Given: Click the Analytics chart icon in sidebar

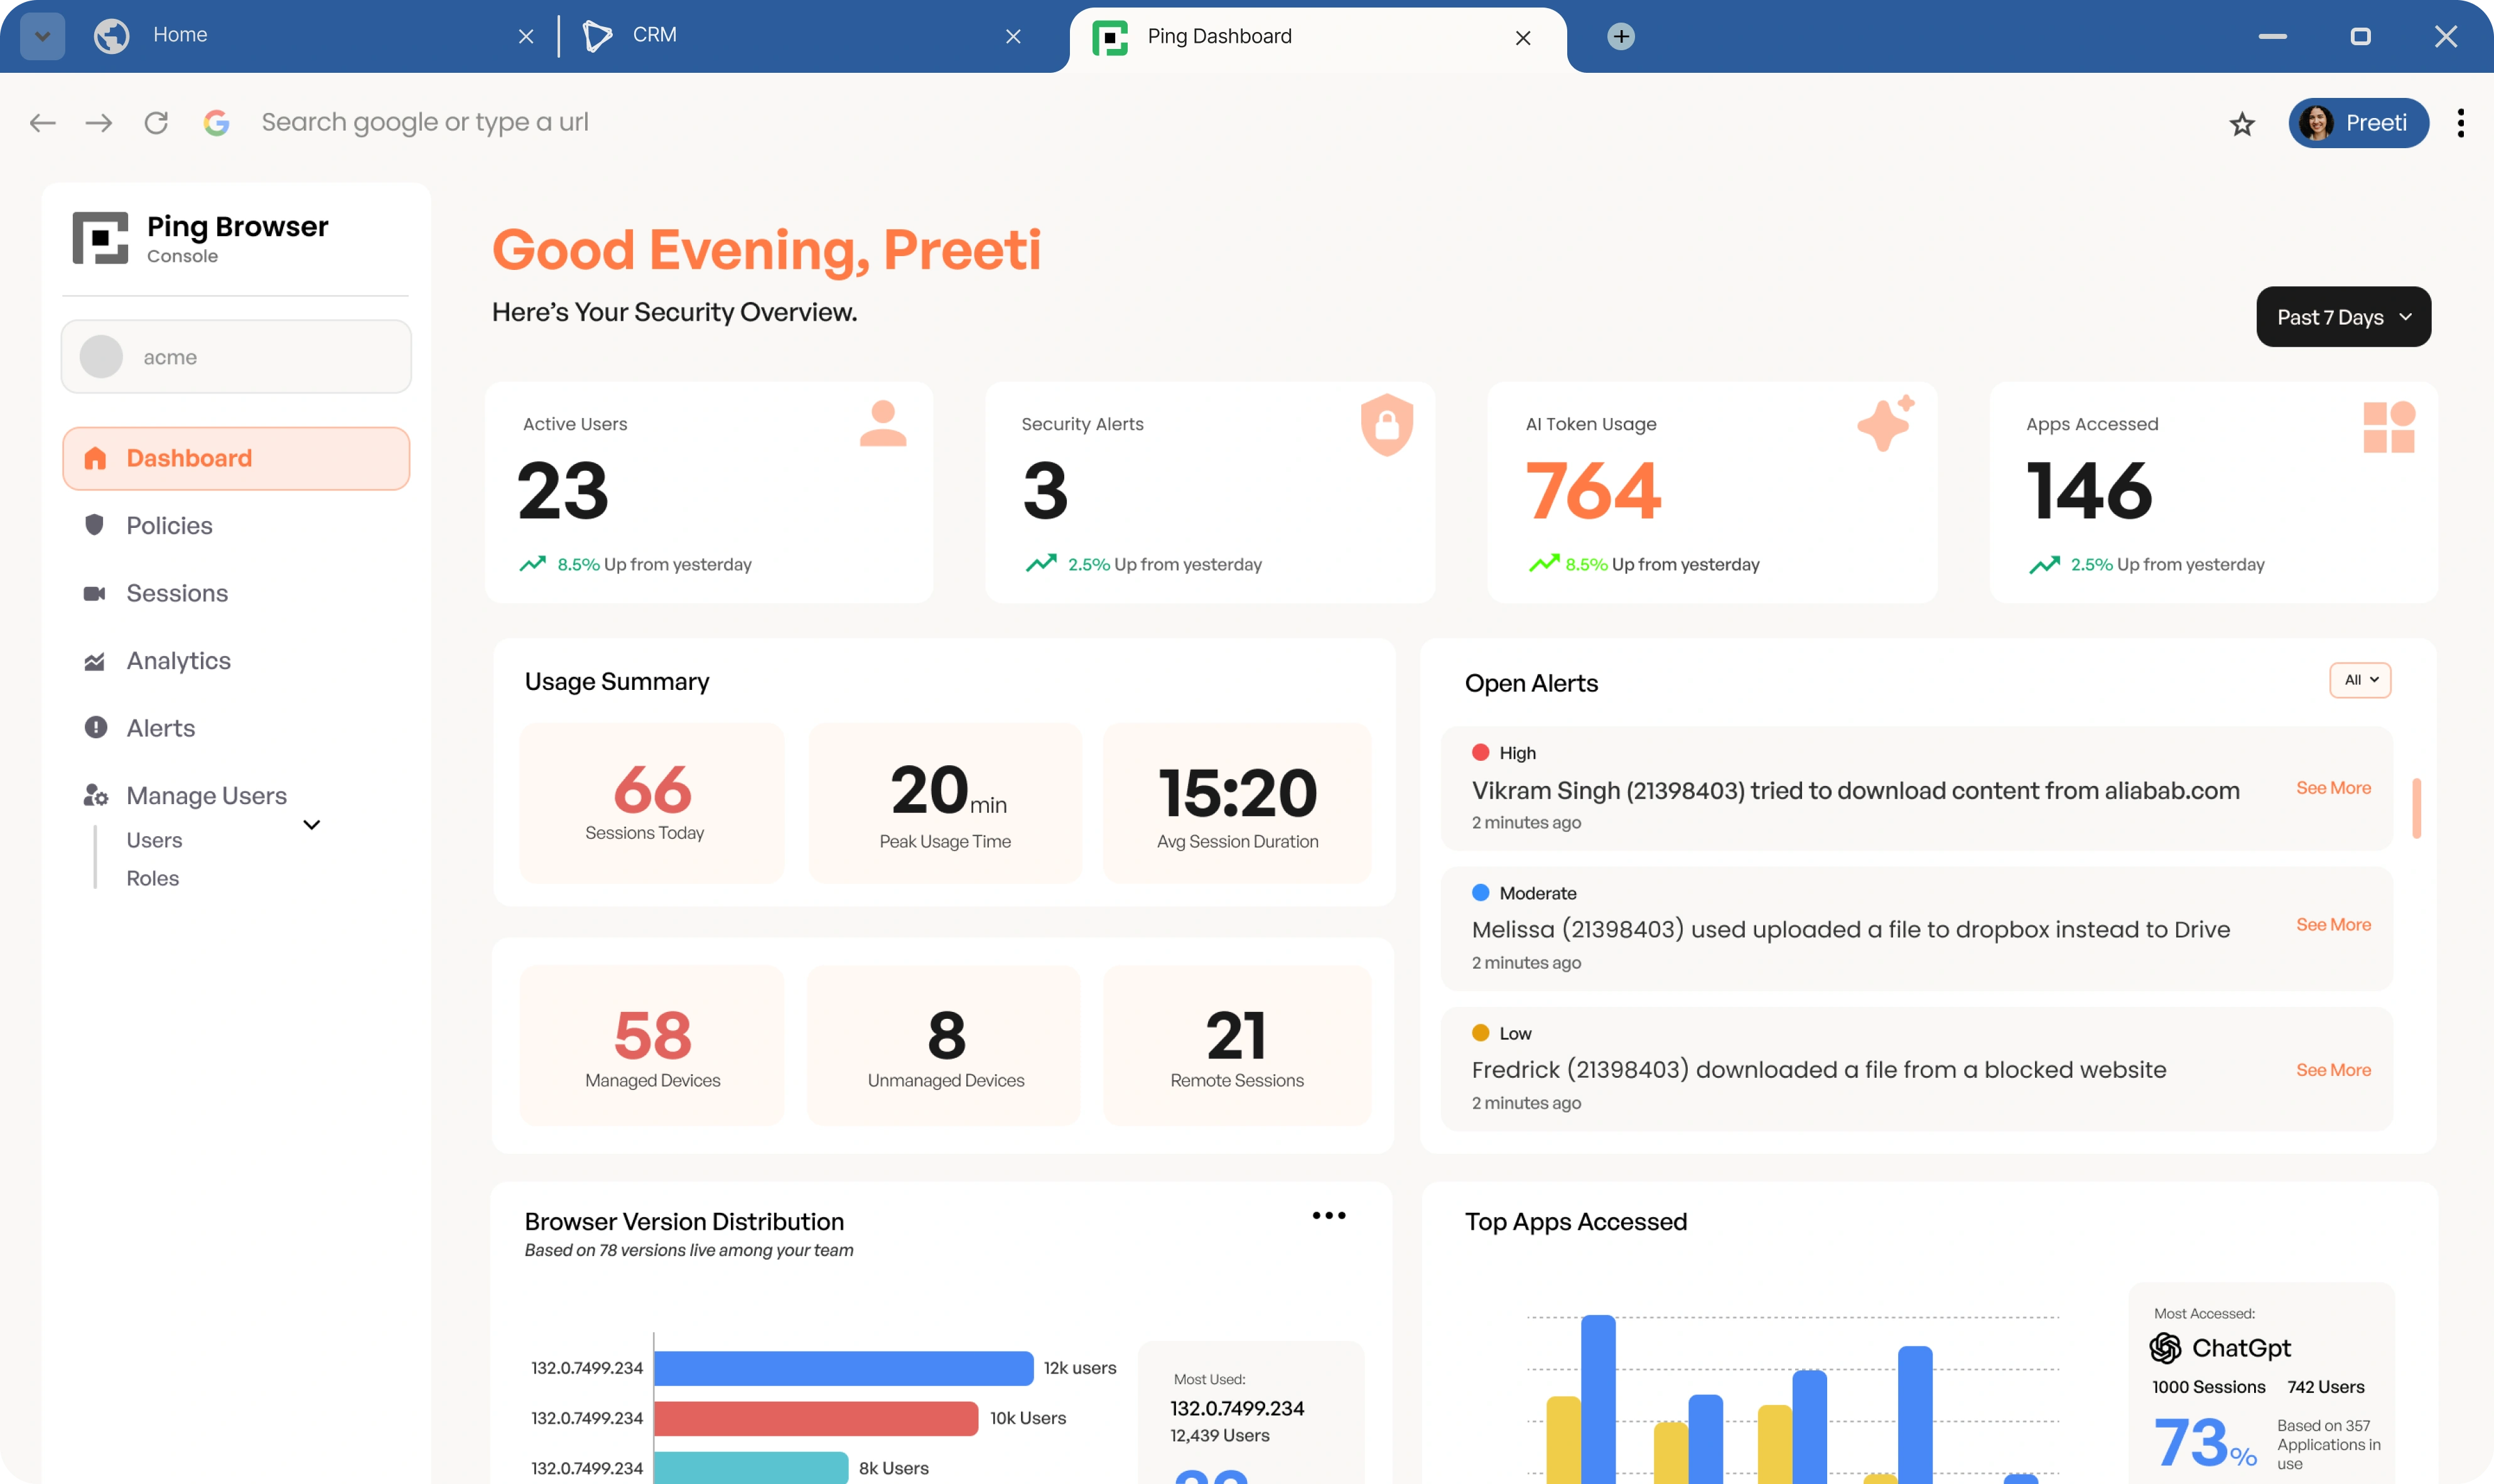Looking at the screenshot, I should (x=95, y=661).
